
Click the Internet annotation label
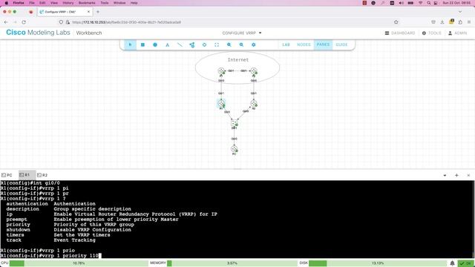tap(238, 60)
